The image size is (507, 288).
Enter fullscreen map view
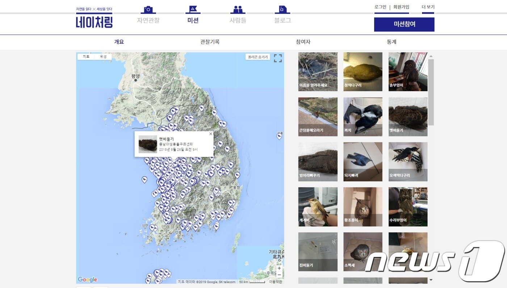[x=278, y=58]
